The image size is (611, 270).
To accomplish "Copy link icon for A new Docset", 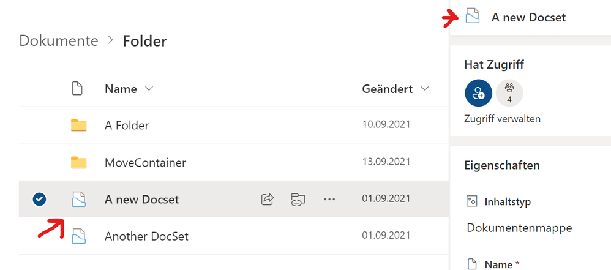I will pos(298,199).
